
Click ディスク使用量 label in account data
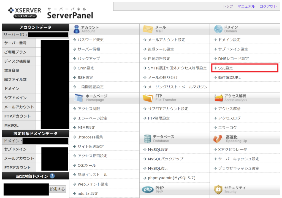17,61
